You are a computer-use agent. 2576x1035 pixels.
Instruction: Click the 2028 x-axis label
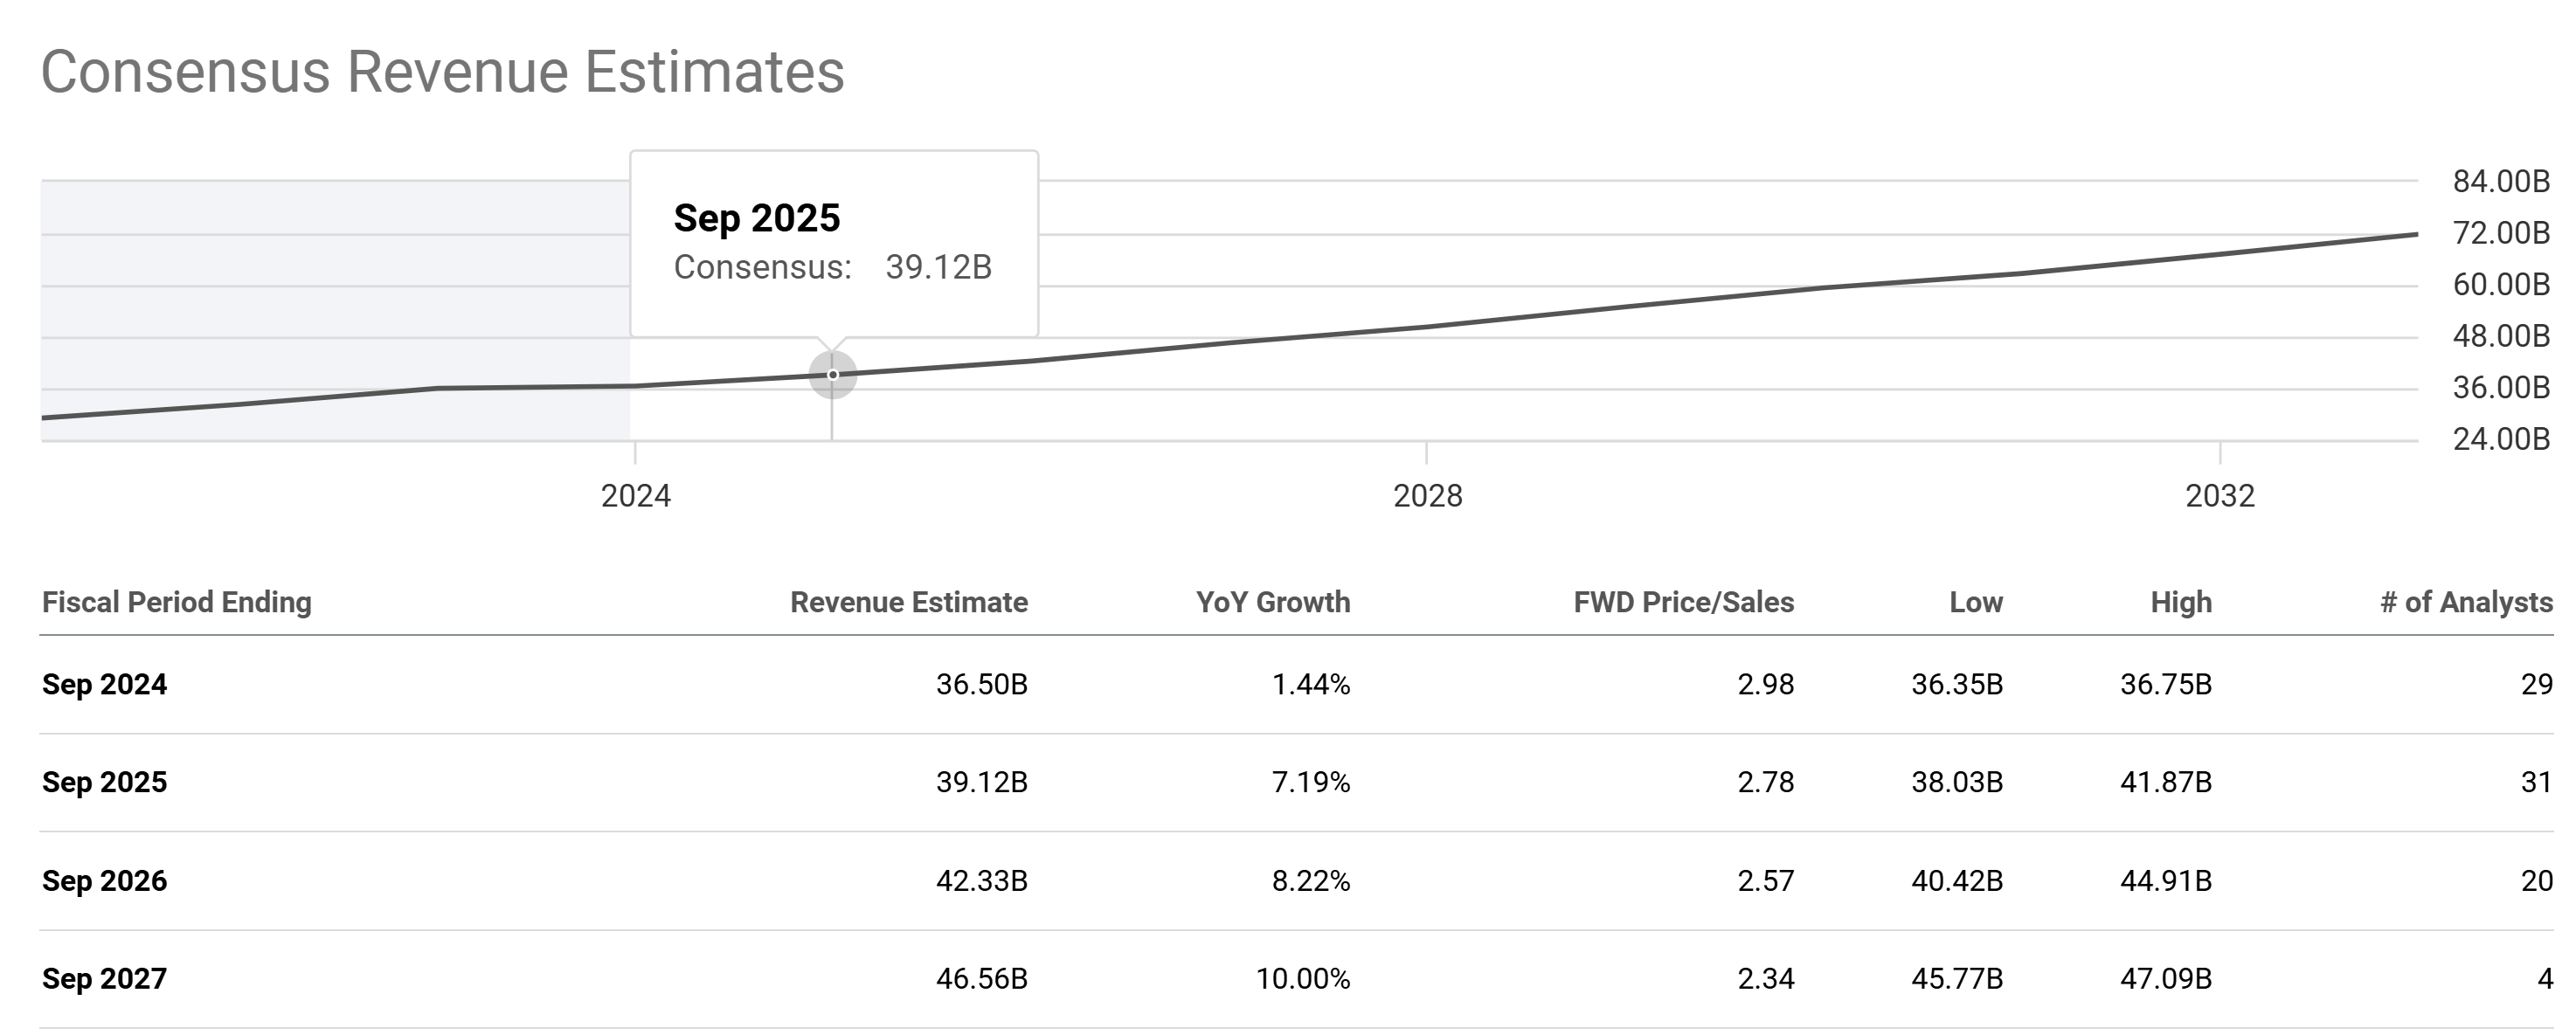click(x=1427, y=496)
